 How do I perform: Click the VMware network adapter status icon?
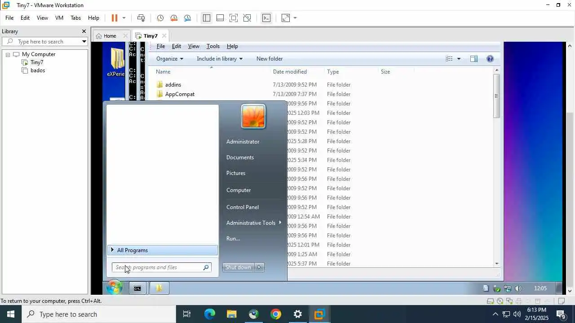(x=509, y=301)
